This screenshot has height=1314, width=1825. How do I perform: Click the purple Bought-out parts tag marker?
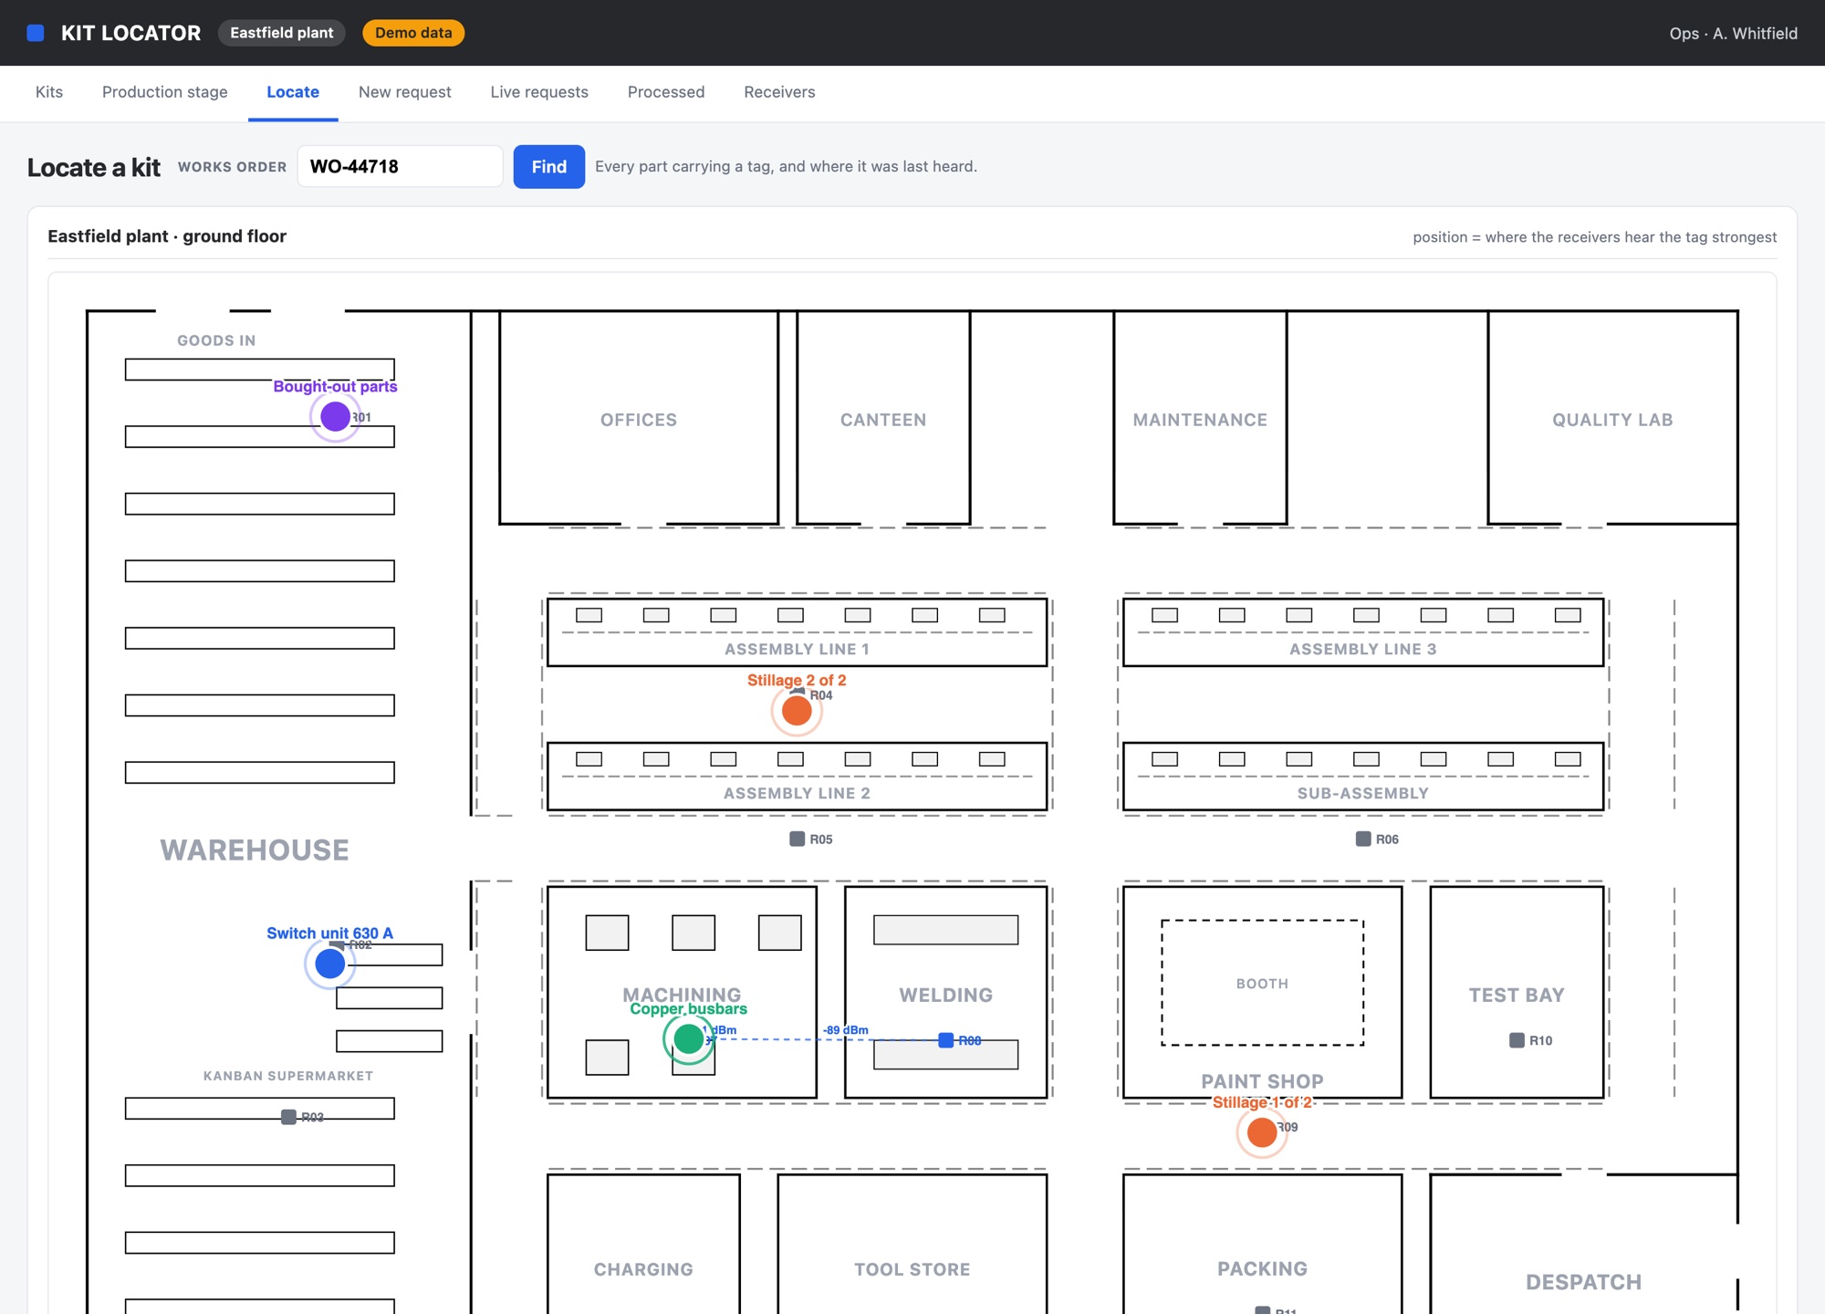[335, 417]
